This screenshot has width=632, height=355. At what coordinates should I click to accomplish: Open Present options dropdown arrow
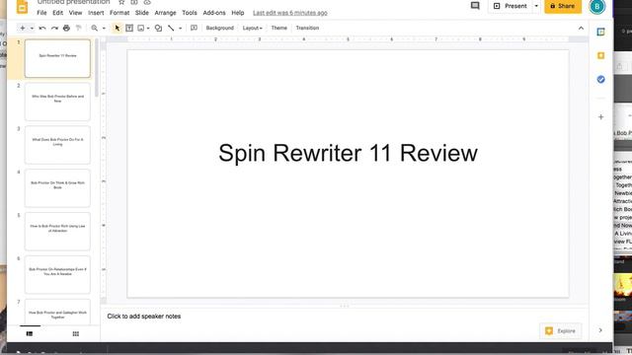(536, 6)
